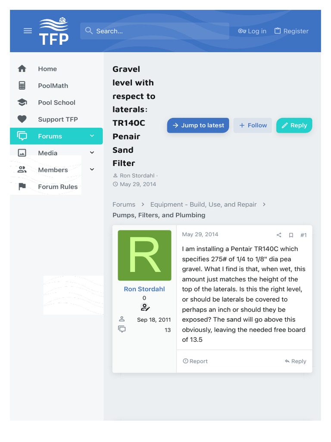Viewport: 331px width, 442px height.
Task: Click the Jump to latest button
Action: point(198,126)
